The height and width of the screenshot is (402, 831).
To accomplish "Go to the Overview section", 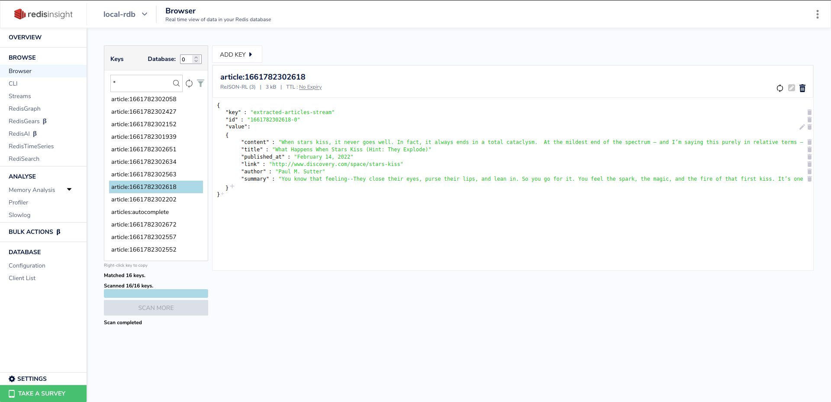I will click(25, 37).
